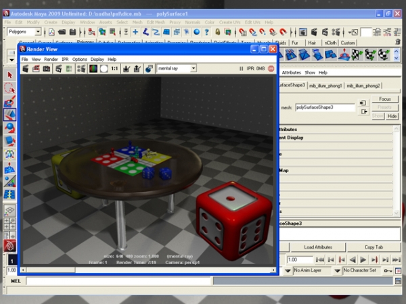This screenshot has width=406, height=304.
Task: Redo previous render in Render View
Action: 26,69
